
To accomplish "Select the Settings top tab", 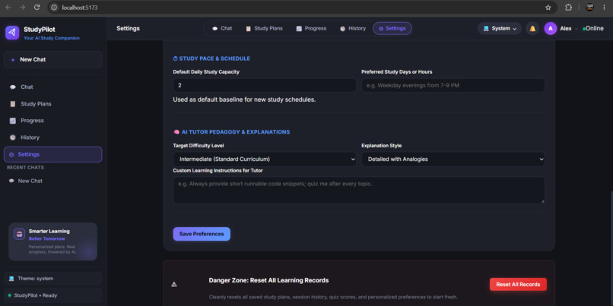I will pyautogui.click(x=392, y=29).
